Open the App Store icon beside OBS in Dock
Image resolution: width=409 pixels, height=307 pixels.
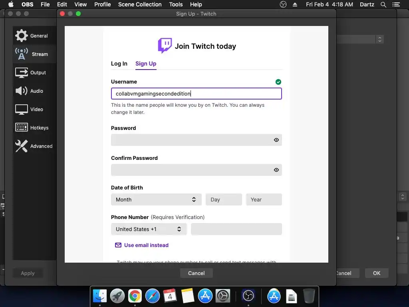click(274, 296)
